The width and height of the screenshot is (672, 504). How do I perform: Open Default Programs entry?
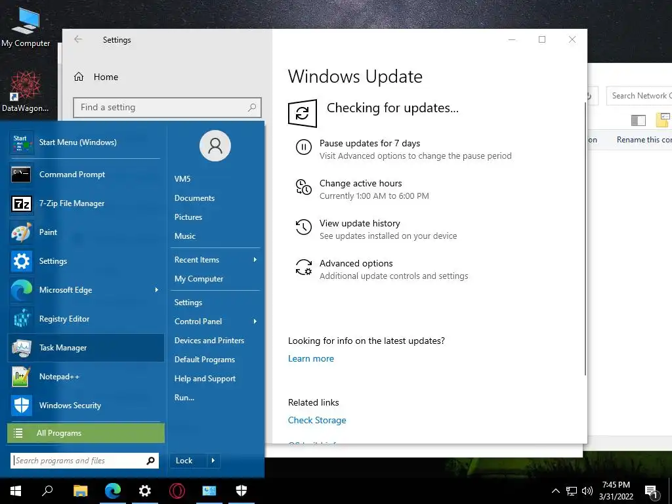click(205, 360)
